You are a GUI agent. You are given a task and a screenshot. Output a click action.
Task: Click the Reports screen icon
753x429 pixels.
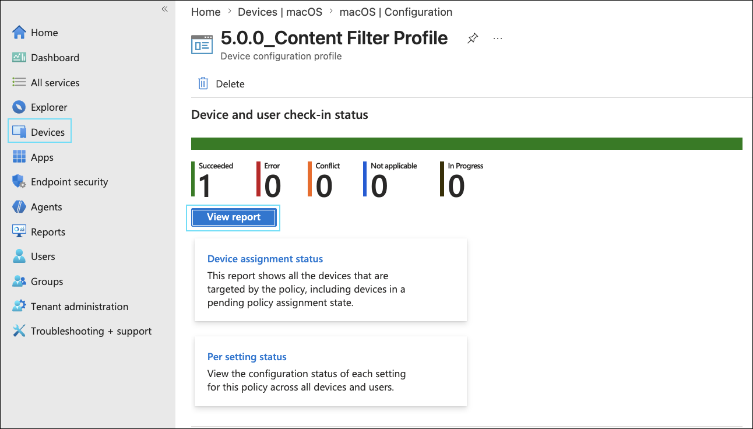tap(19, 231)
